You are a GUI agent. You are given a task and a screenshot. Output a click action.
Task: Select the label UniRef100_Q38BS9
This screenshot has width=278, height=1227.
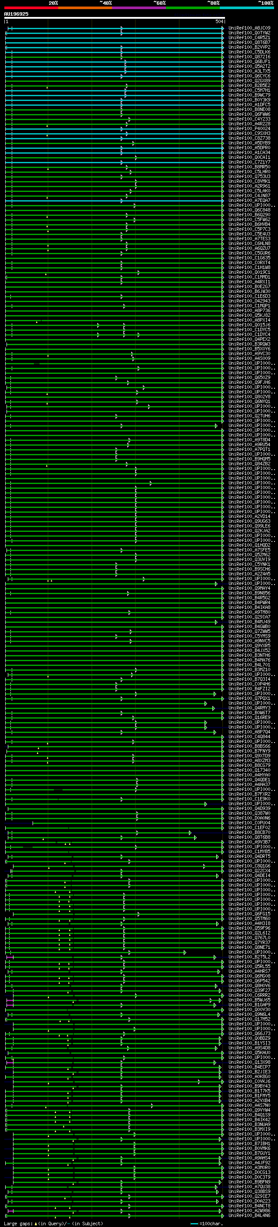tap(249, 1192)
